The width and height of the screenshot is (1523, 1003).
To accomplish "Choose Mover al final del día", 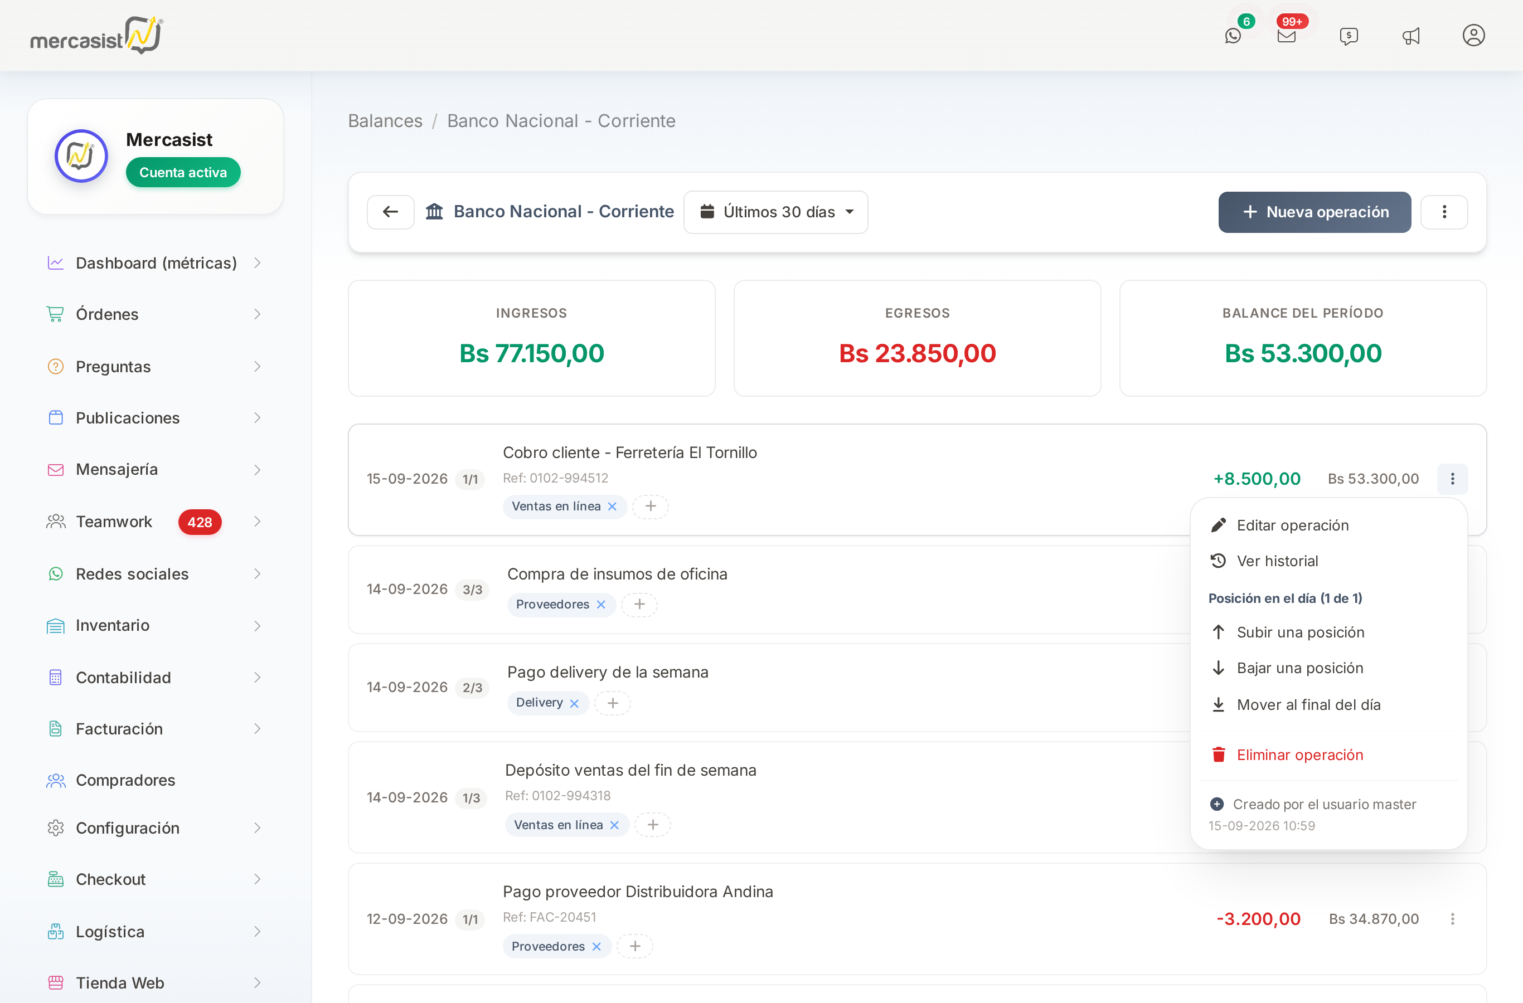I will click(x=1328, y=704).
